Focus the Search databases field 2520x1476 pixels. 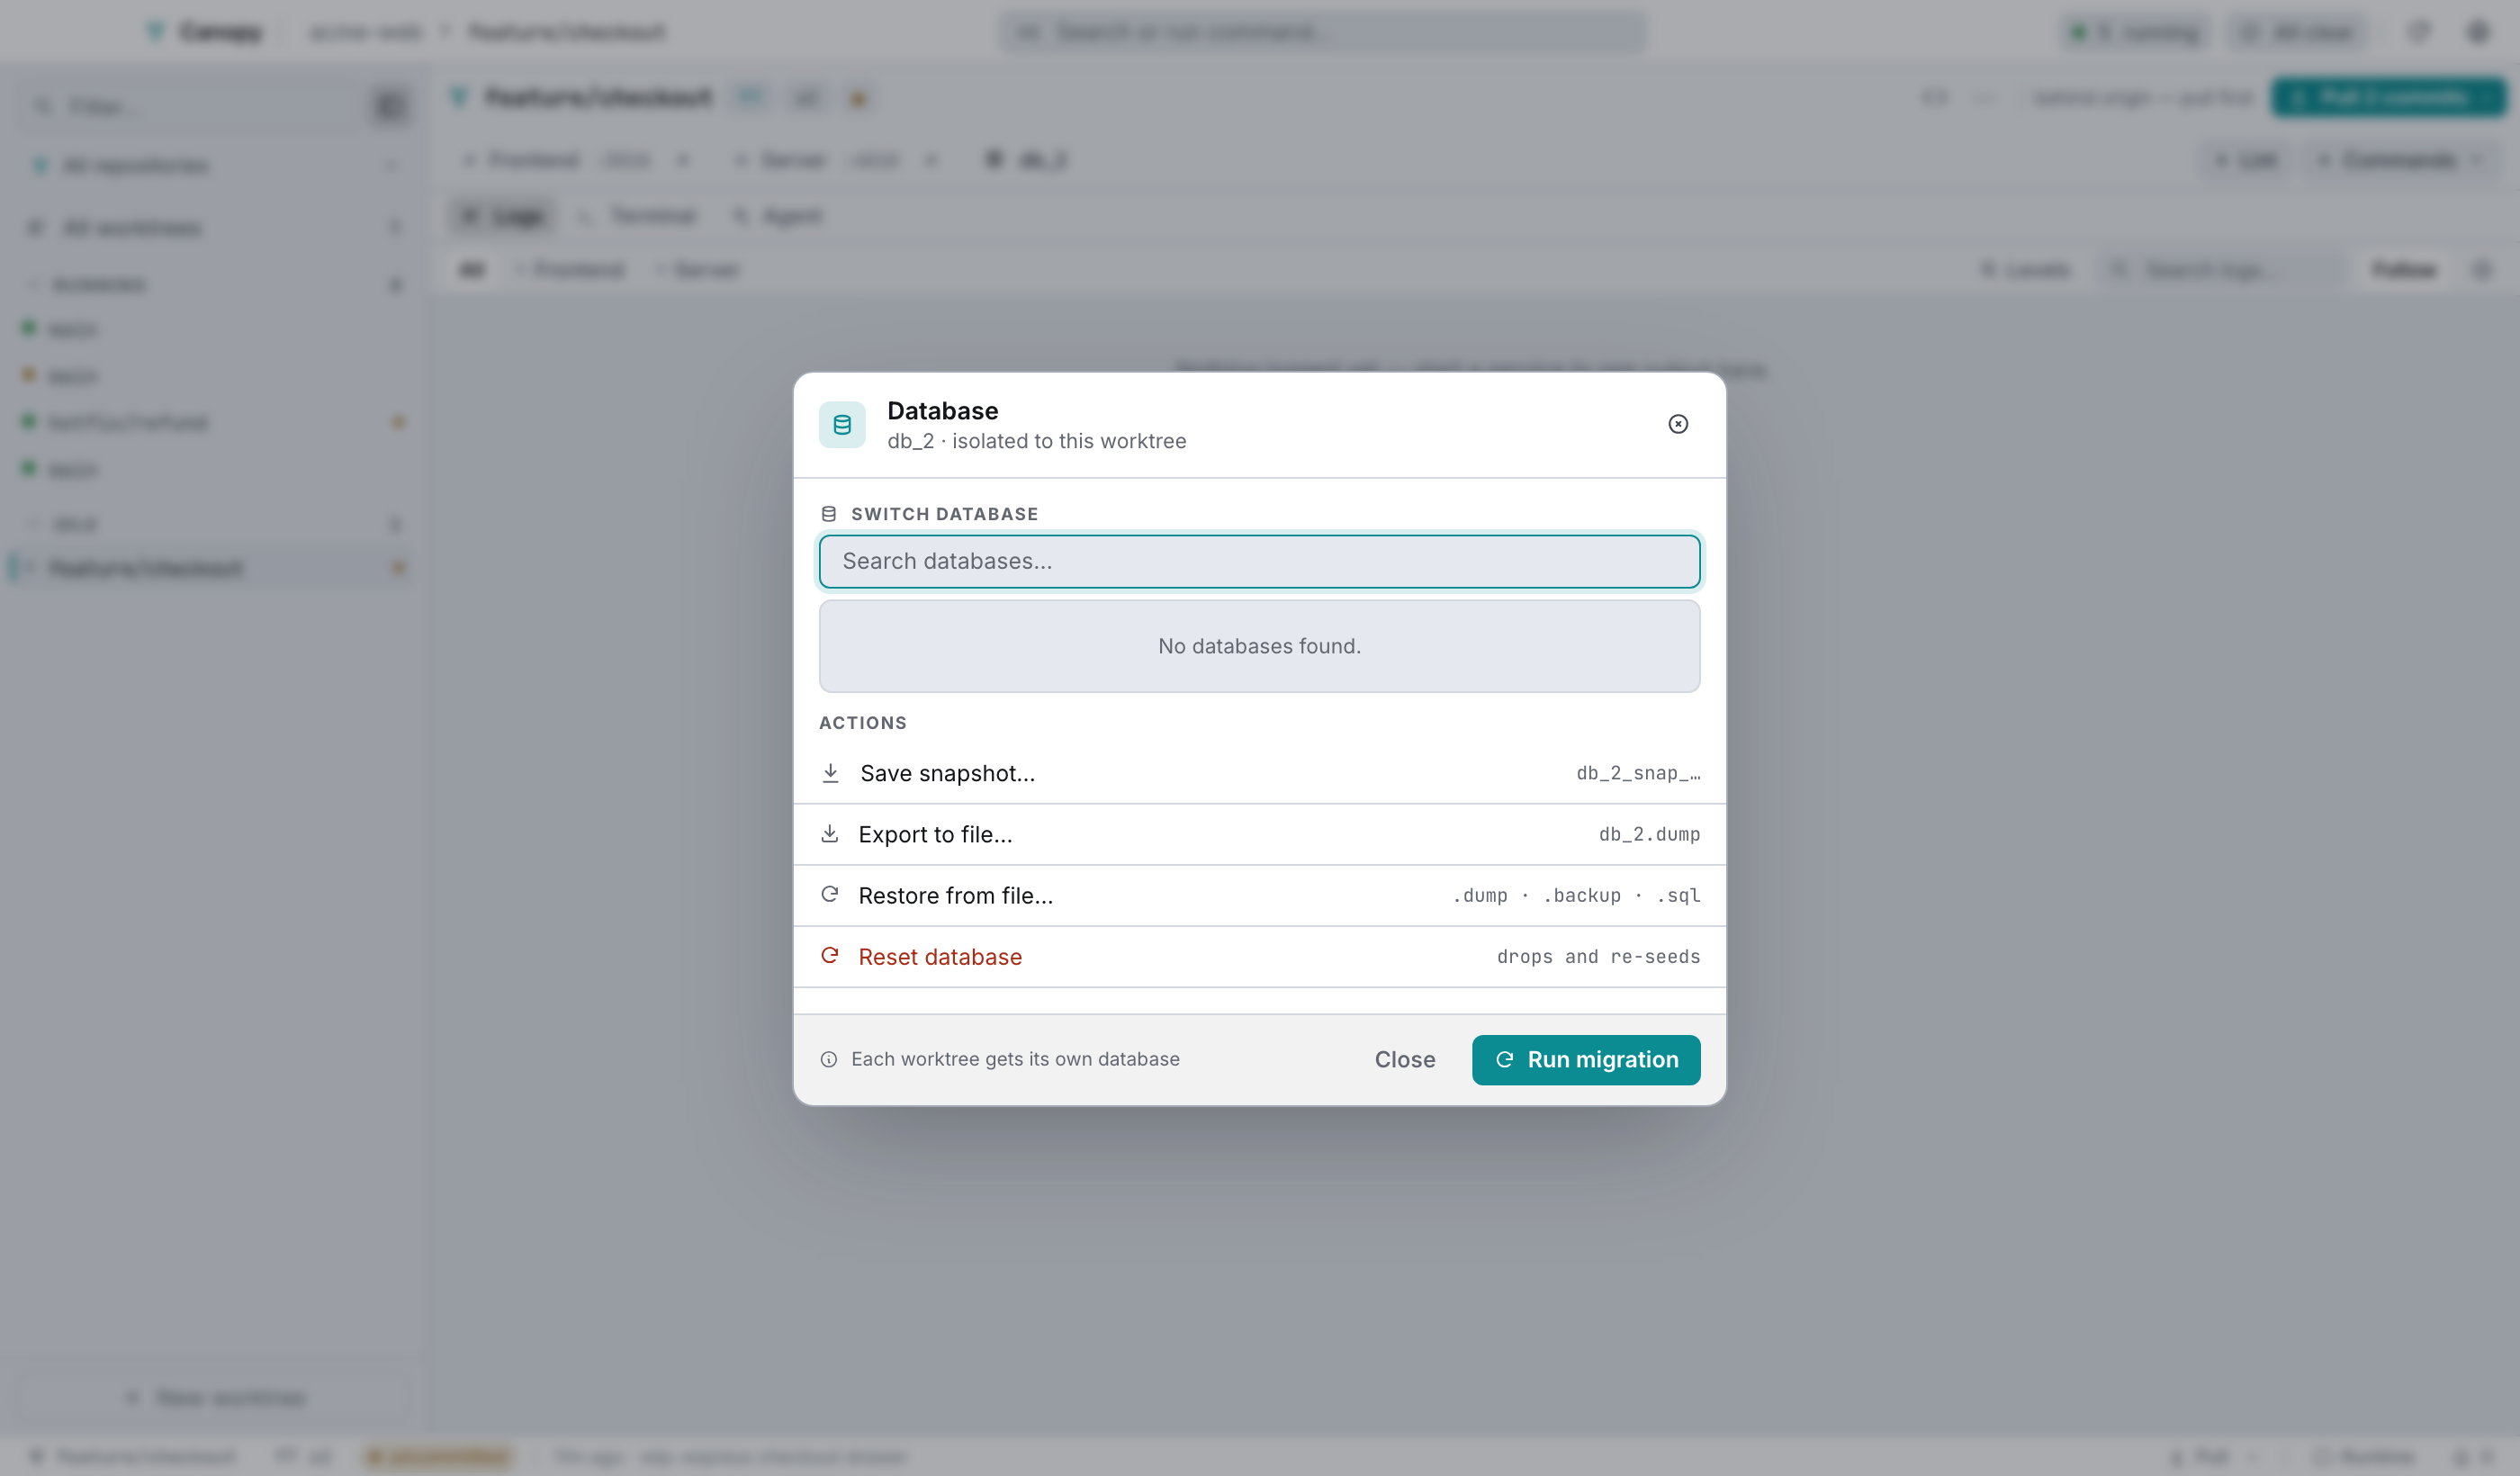(x=1259, y=561)
